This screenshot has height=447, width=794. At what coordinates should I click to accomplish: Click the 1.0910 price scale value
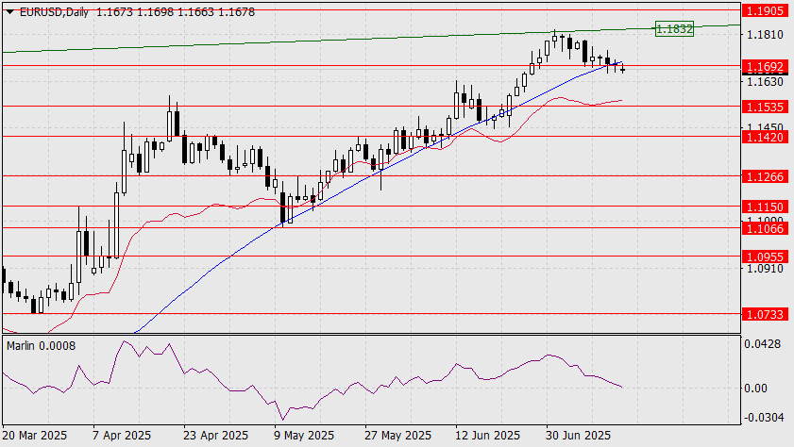(765, 269)
